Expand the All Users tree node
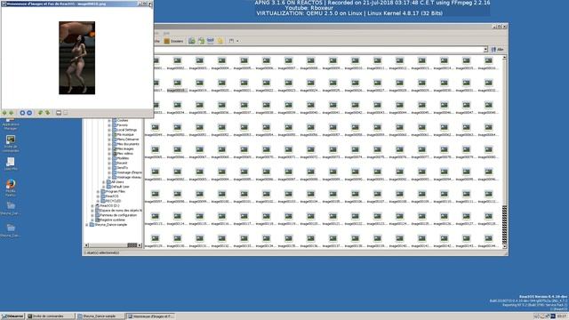This screenshot has height=320, width=569. pos(104,181)
